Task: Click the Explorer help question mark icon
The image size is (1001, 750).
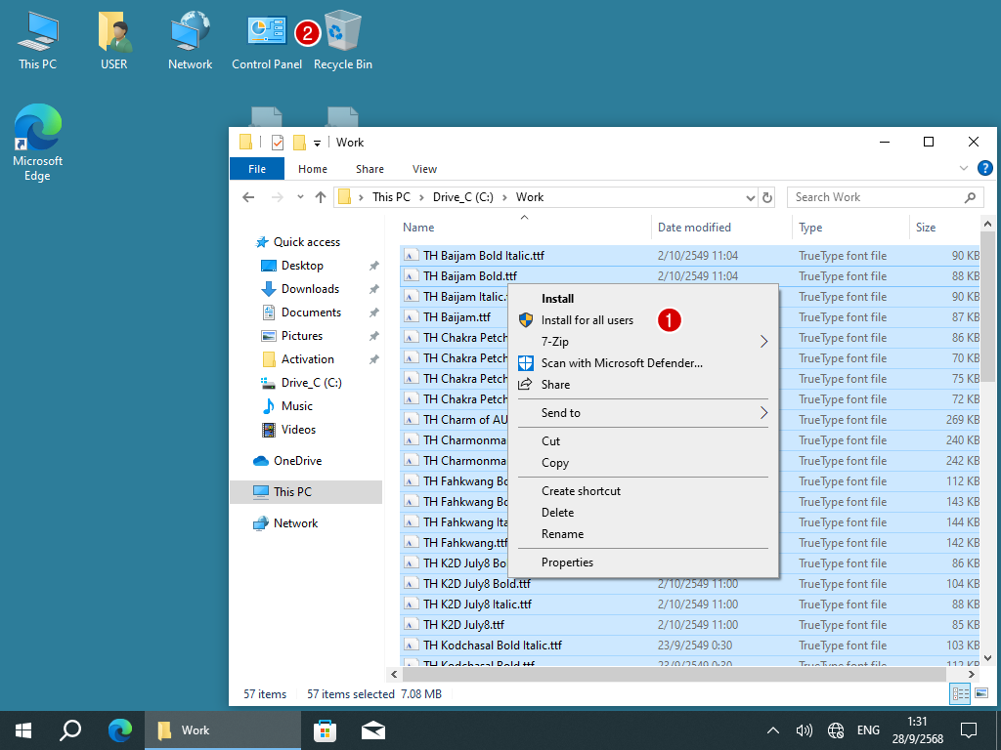Action: pyautogui.click(x=984, y=169)
